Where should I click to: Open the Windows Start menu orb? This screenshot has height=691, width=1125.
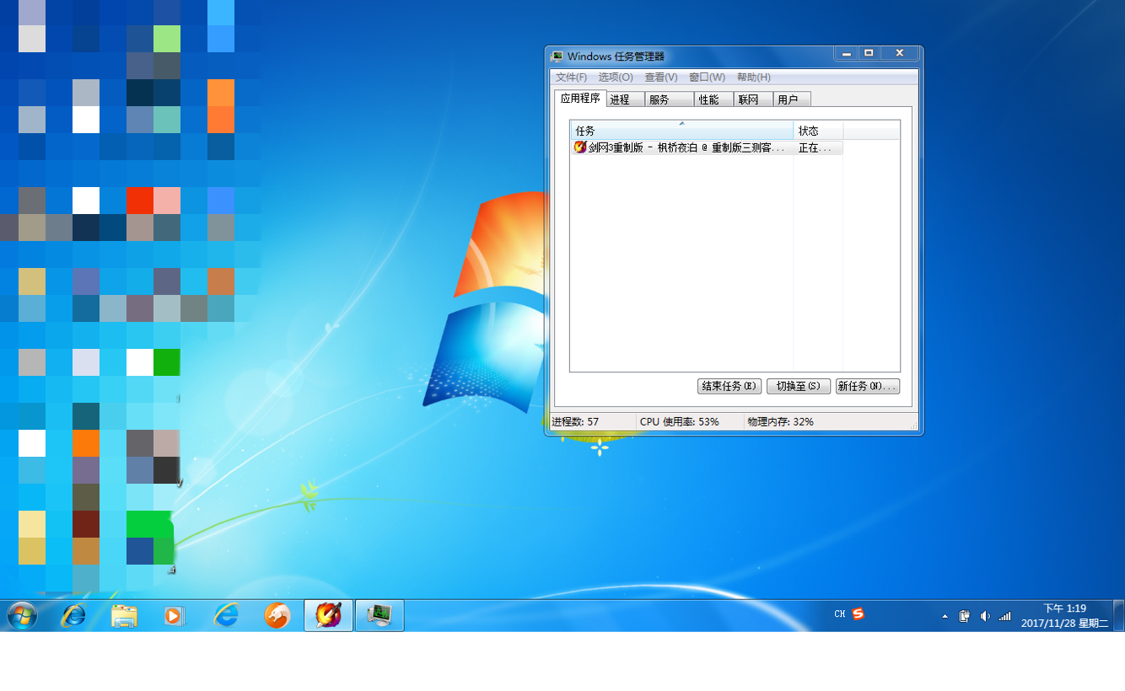click(x=22, y=616)
